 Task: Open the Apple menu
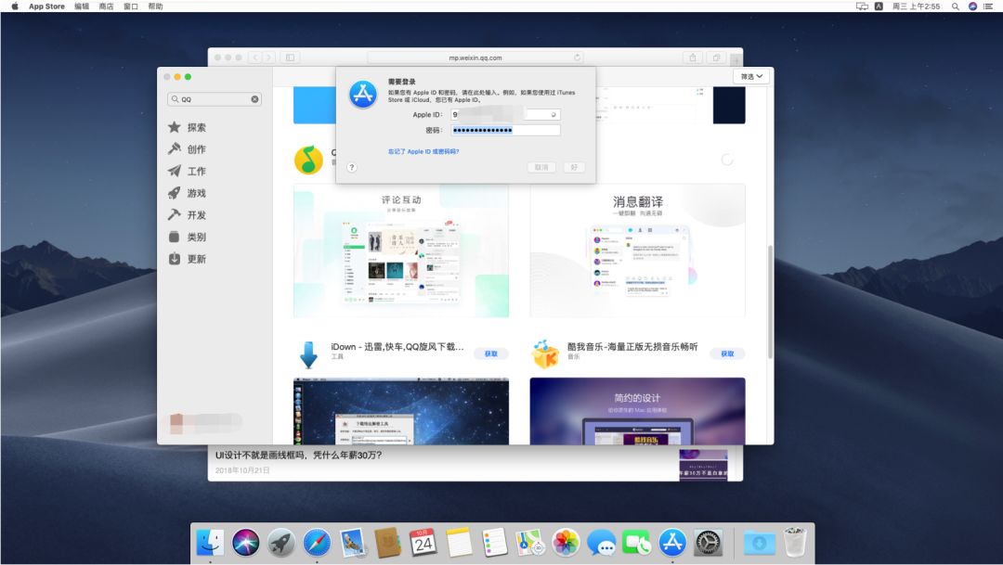[x=15, y=6]
